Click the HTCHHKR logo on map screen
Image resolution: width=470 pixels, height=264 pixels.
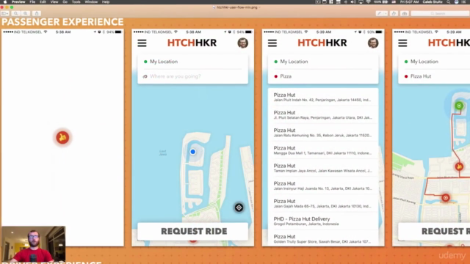point(192,43)
